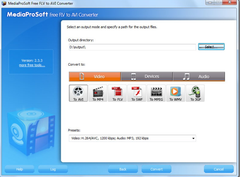Viewport: 240px width, 177px height.
Task: Switch to the Video tab
Action: (x=95, y=76)
